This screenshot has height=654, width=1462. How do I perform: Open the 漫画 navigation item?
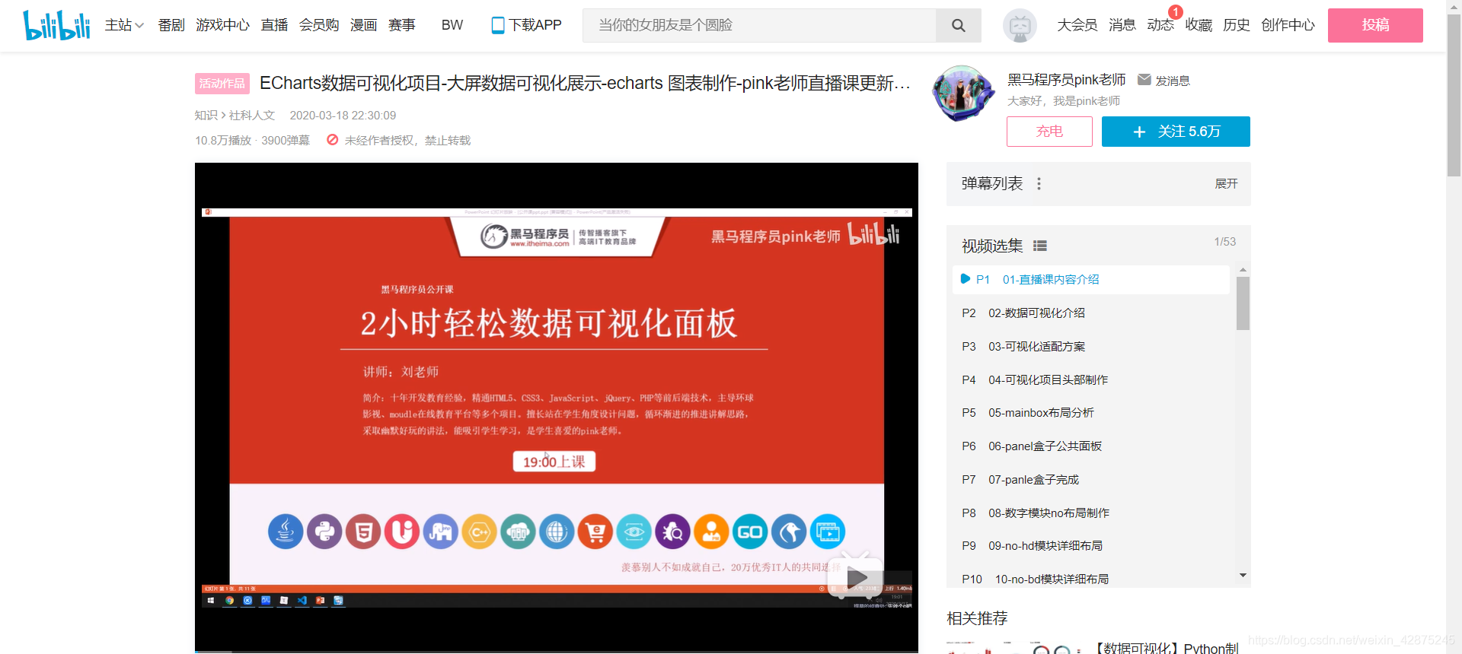coord(363,25)
